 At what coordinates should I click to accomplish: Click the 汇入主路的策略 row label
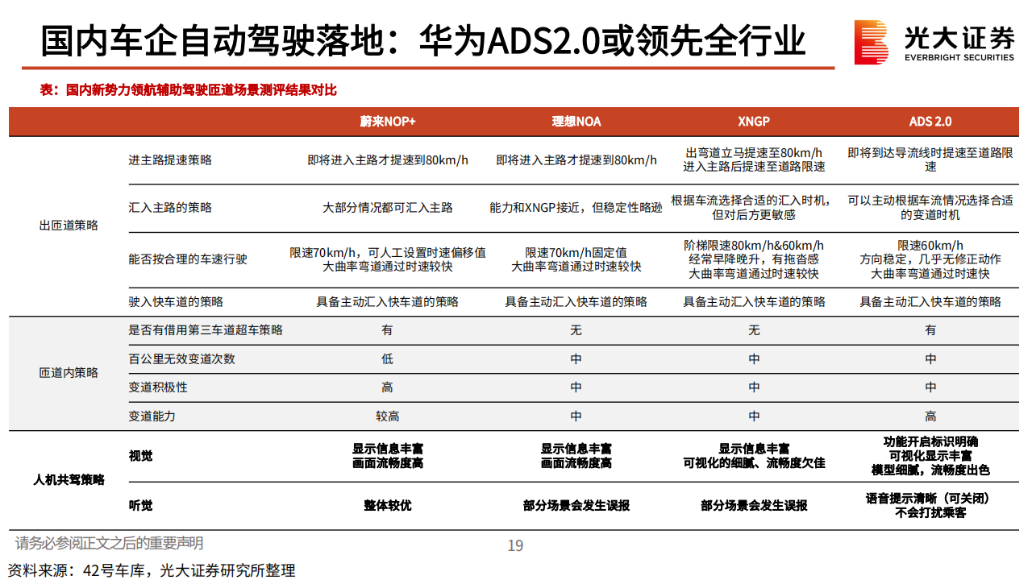pyautogui.click(x=170, y=208)
